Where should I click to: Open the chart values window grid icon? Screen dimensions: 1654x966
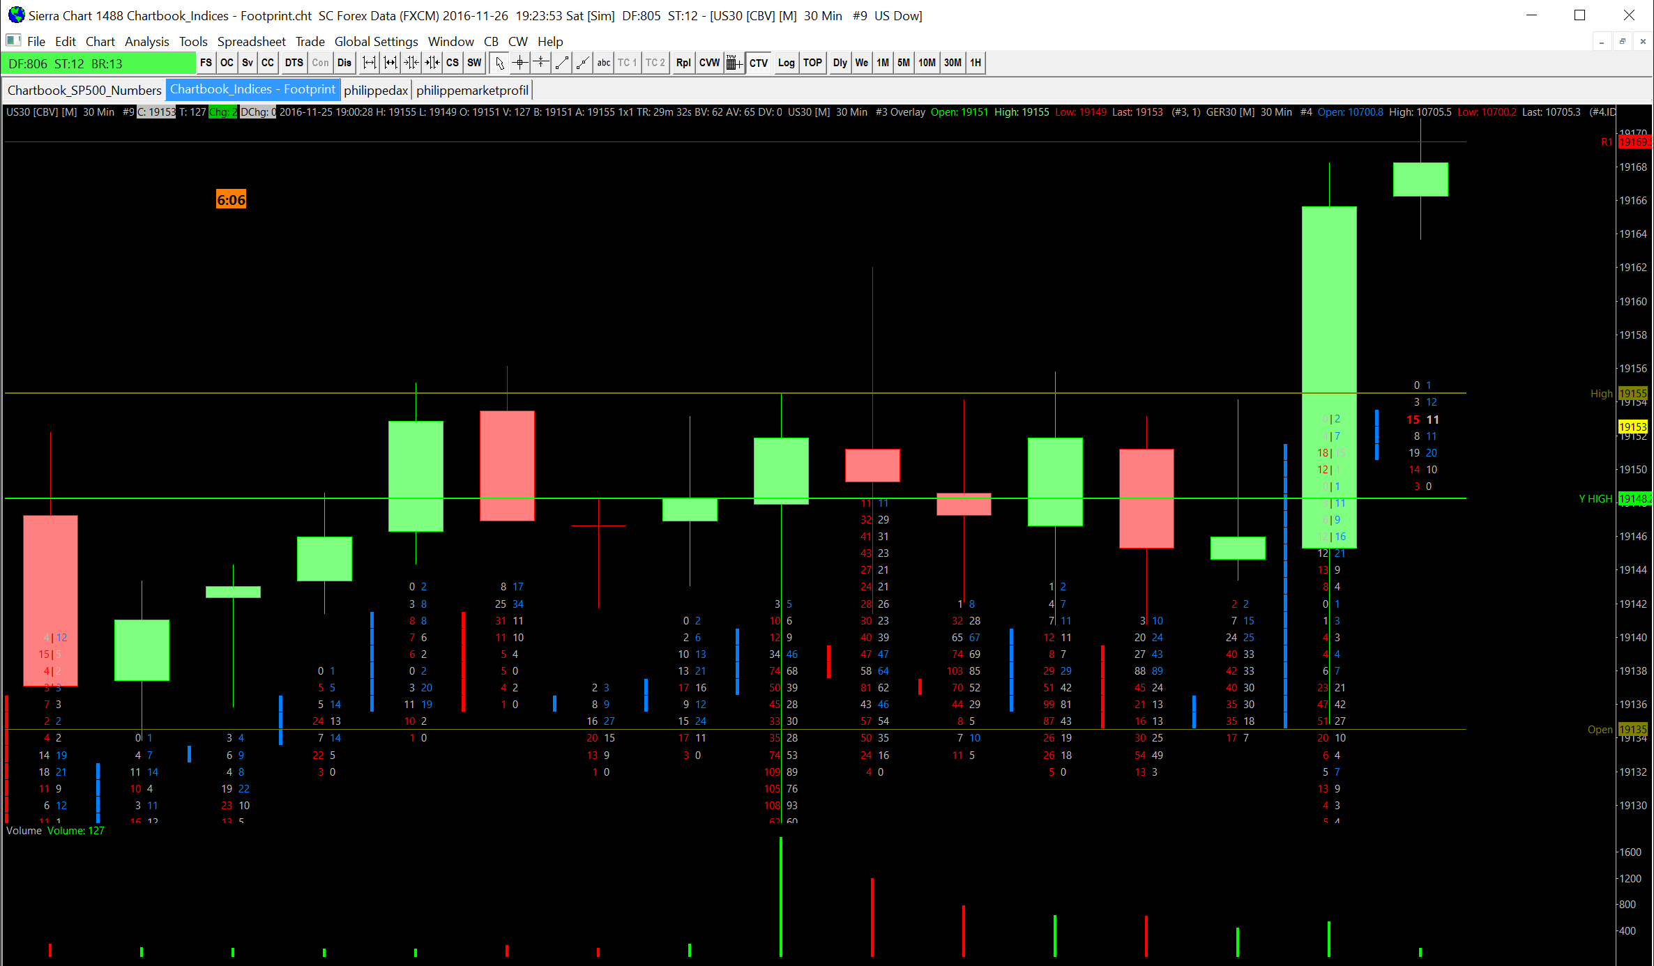[x=734, y=63]
